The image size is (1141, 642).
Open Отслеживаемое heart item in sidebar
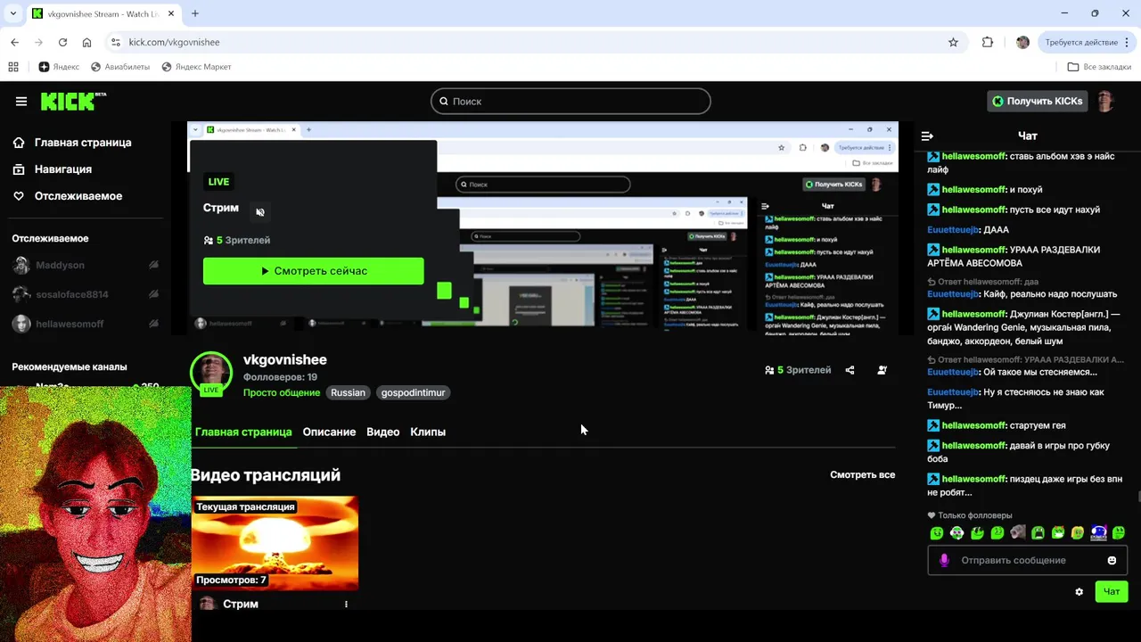click(x=68, y=196)
